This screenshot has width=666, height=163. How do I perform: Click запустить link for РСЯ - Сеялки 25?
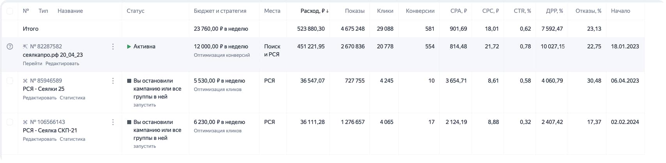144,105
